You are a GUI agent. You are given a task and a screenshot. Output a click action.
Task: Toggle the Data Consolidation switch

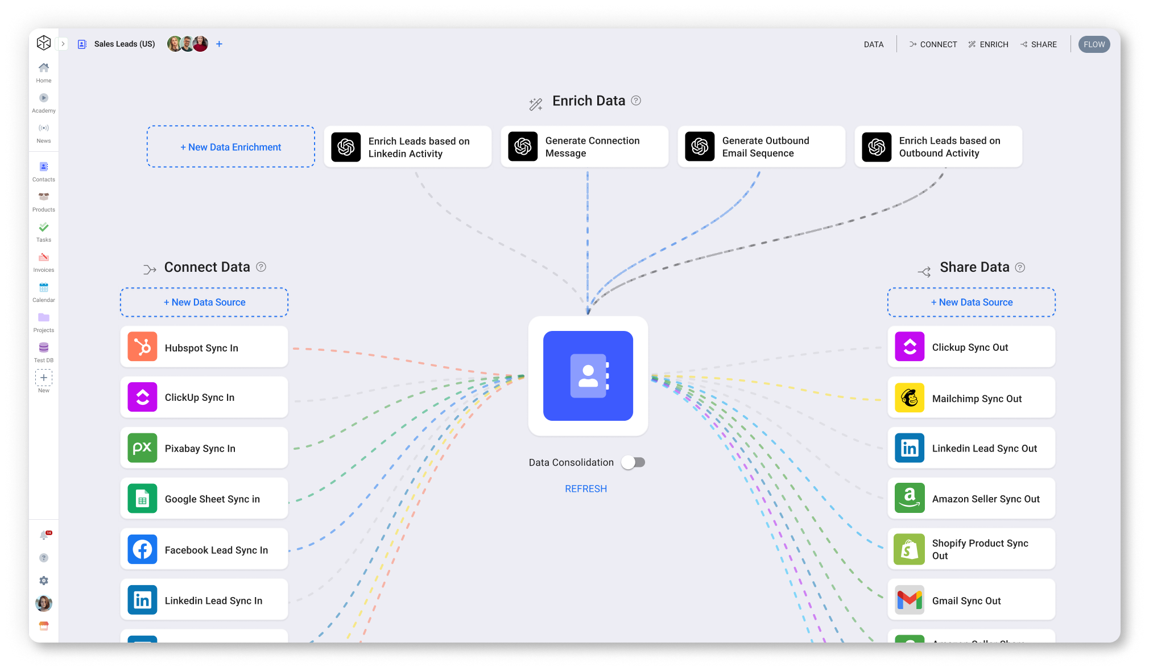coord(633,462)
